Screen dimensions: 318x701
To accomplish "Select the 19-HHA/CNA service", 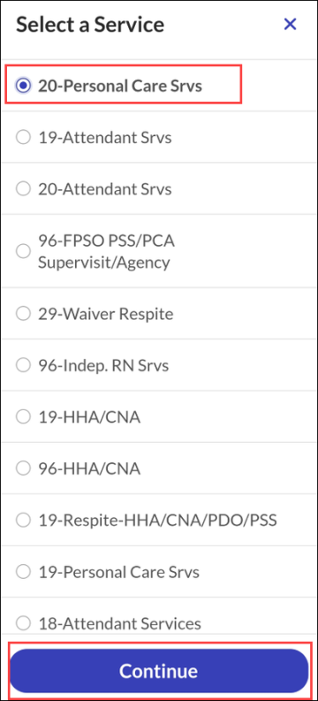I will click(23, 417).
